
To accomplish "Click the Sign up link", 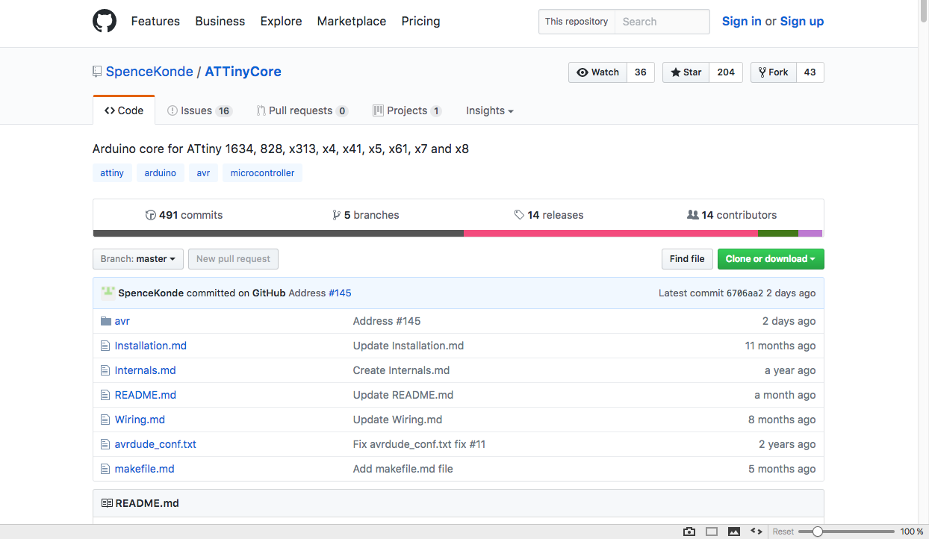I will pos(802,21).
